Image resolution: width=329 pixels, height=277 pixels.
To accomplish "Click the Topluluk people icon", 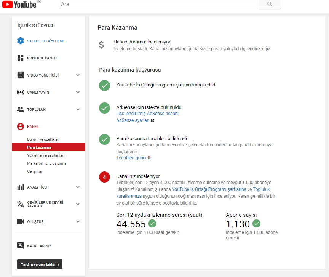I will pos(20,109).
